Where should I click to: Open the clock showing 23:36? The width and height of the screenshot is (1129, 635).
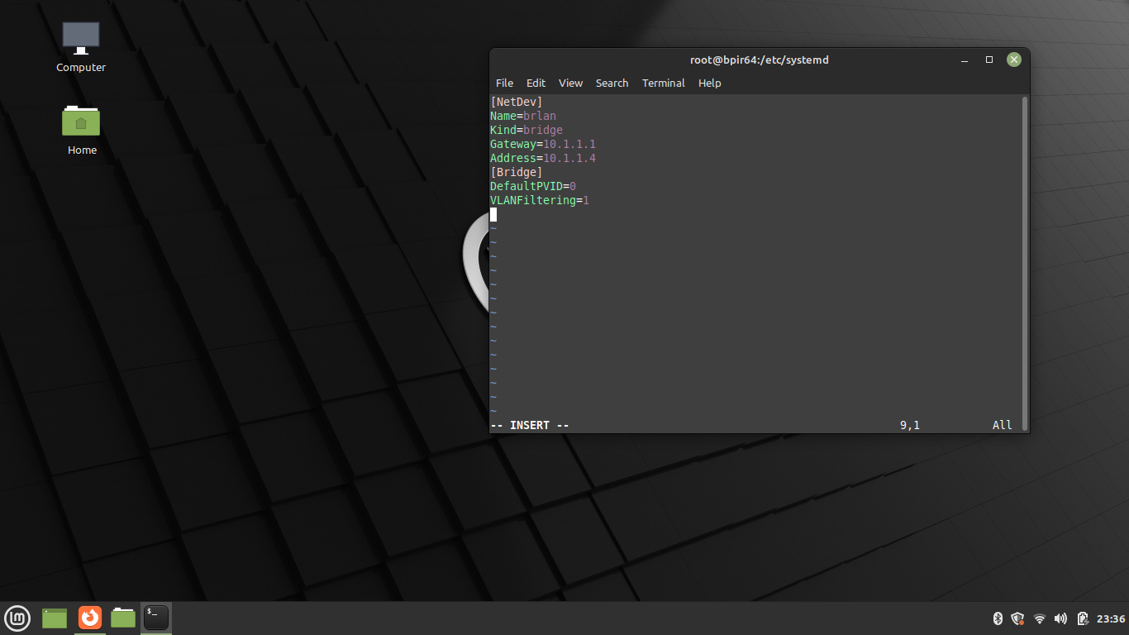pyautogui.click(x=1111, y=618)
